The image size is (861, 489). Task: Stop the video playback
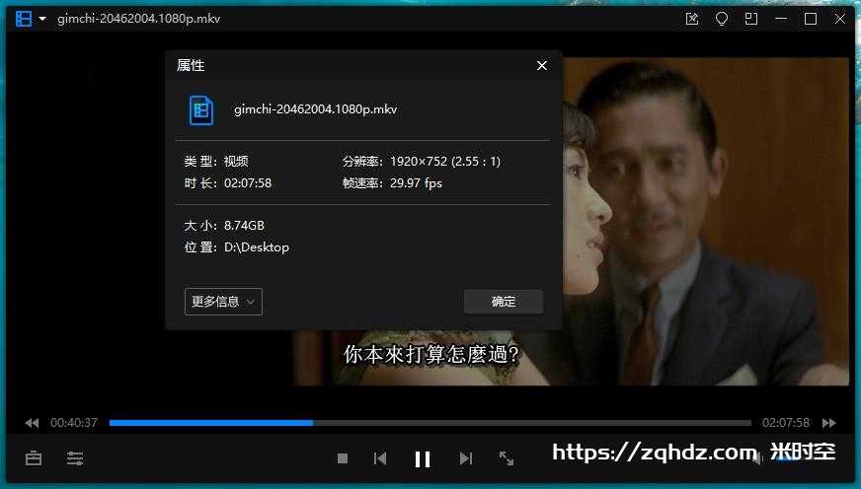343,458
